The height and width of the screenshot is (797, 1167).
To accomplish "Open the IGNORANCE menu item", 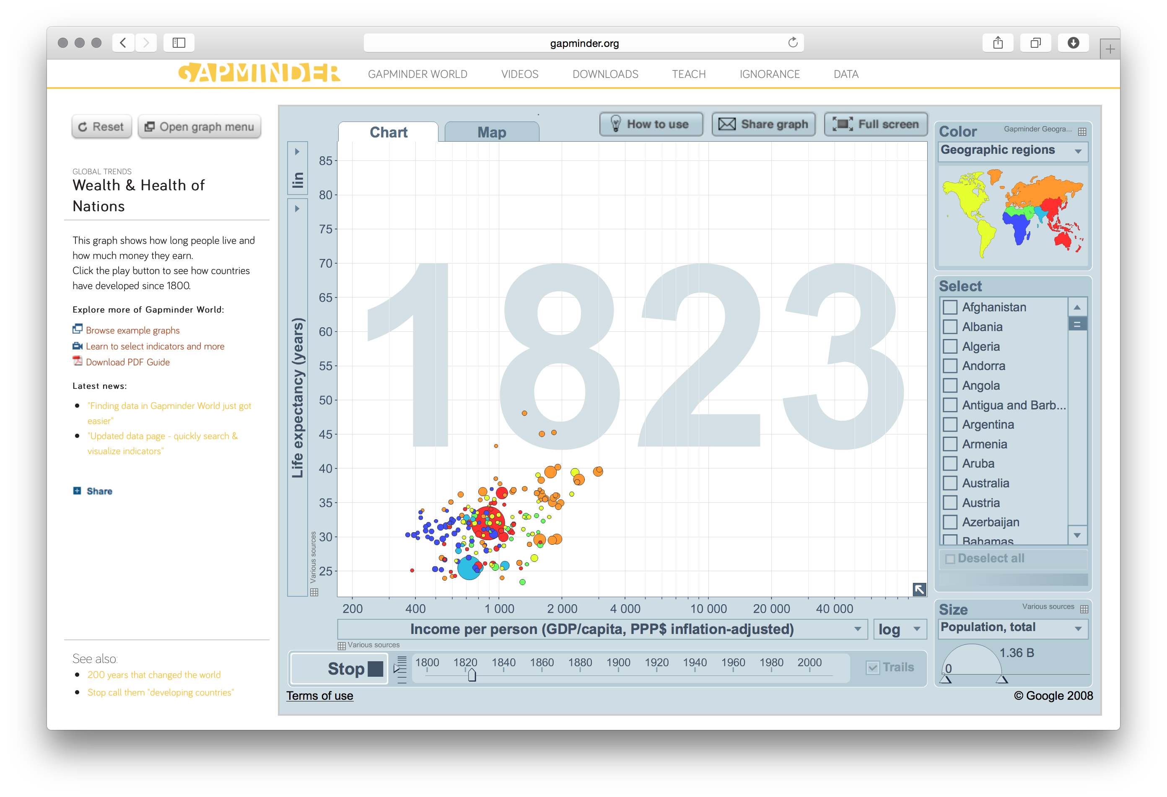I will click(769, 74).
